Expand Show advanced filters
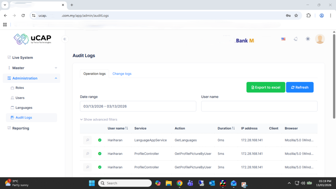Viewport: 336px width, 189px height. click(98, 119)
